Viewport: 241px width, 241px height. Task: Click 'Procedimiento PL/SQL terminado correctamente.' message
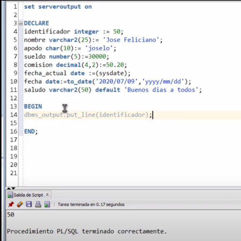[87, 231]
